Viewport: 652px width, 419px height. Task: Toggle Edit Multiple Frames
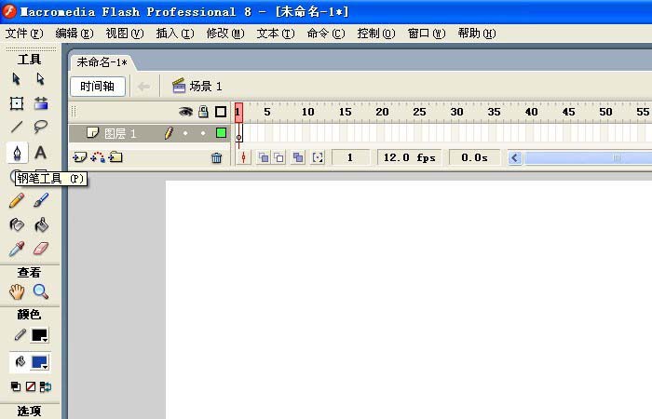click(298, 157)
